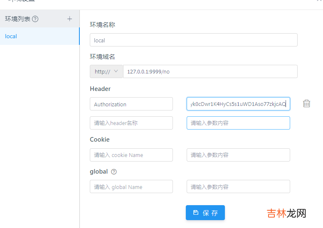Click the global value input field
The width and height of the screenshot is (323, 228).
[x=238, y=186]
